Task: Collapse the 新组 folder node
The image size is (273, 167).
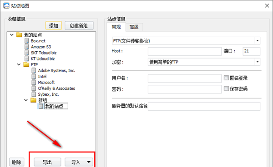Action: (x=26, y=100)
